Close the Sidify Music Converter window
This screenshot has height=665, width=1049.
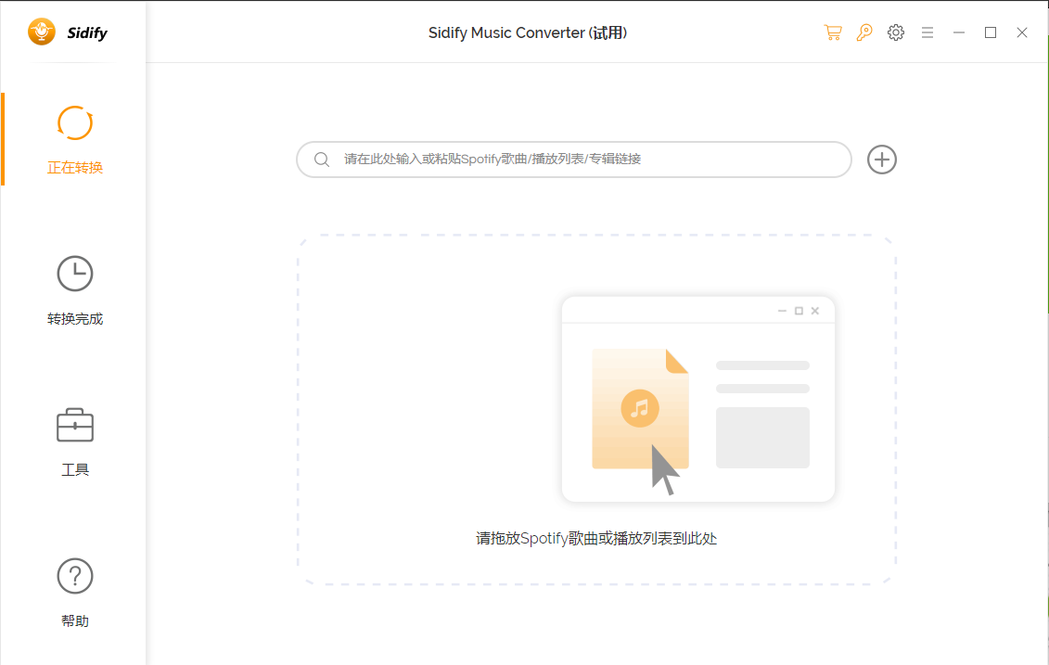coord(1022,32)
